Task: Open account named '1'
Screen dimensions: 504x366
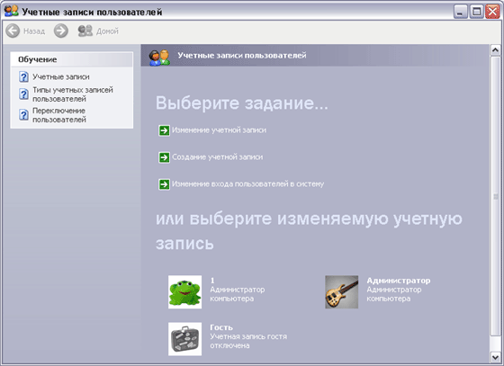Action: click(212, 281)
